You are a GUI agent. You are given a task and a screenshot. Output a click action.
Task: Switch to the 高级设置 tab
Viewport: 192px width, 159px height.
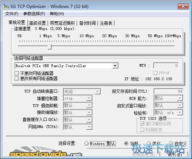click(37, 23)
